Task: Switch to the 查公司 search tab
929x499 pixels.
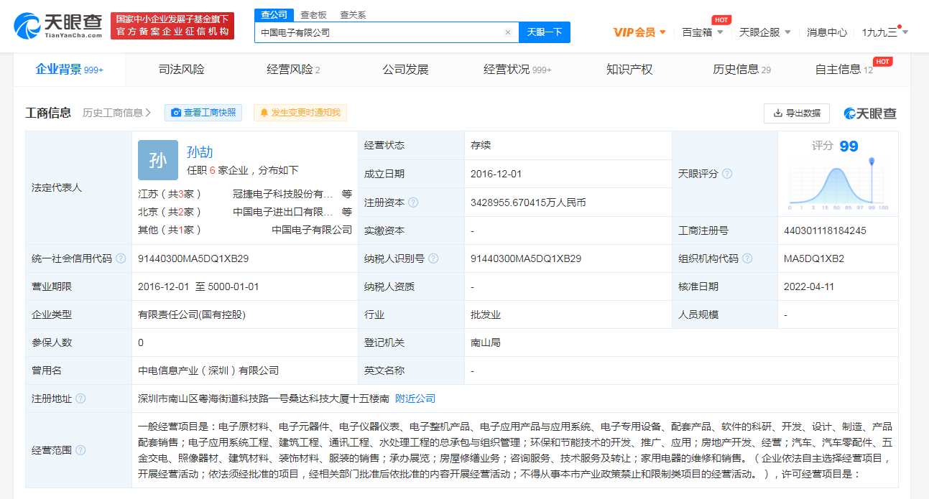Action: 274,14
